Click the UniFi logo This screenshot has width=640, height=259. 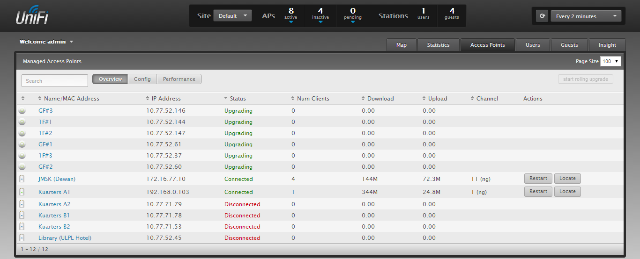pos(32,15)
